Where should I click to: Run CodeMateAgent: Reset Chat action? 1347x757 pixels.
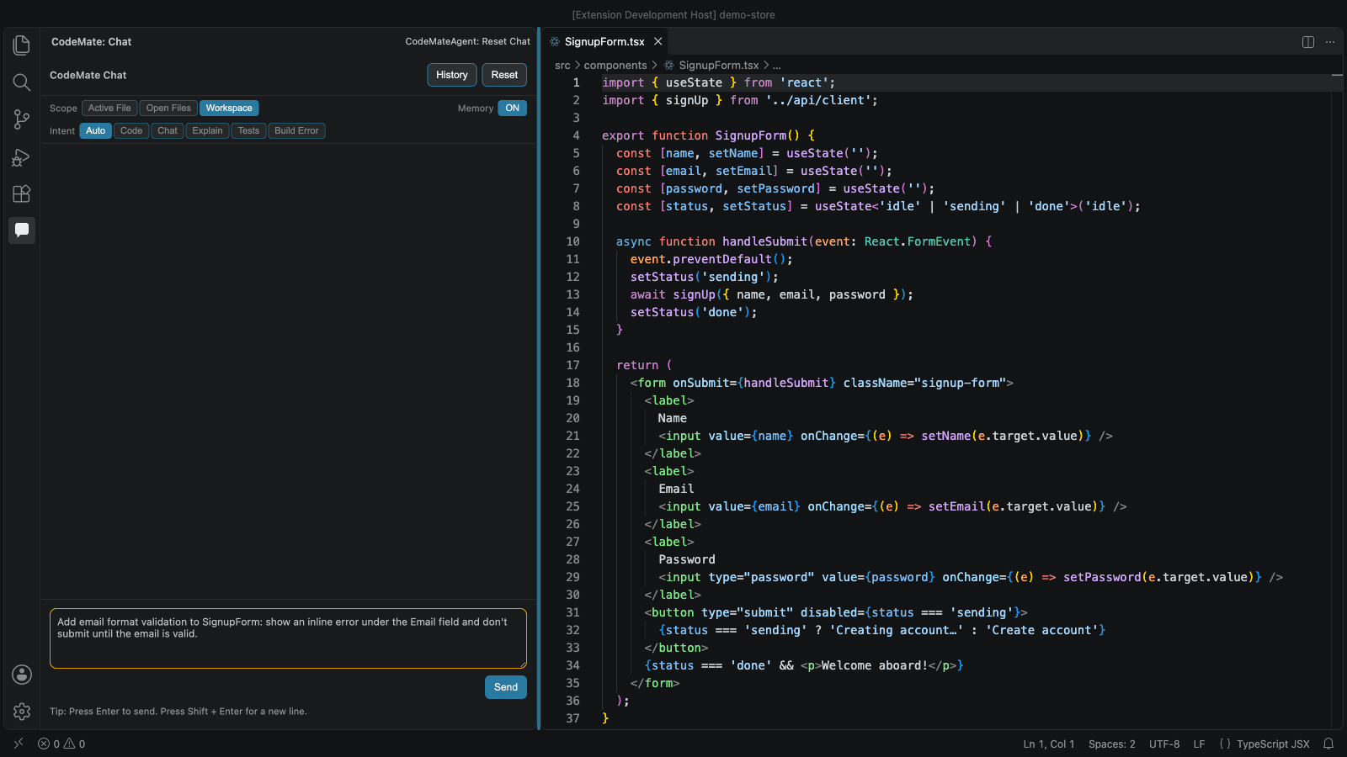click(x=468, y=41)
